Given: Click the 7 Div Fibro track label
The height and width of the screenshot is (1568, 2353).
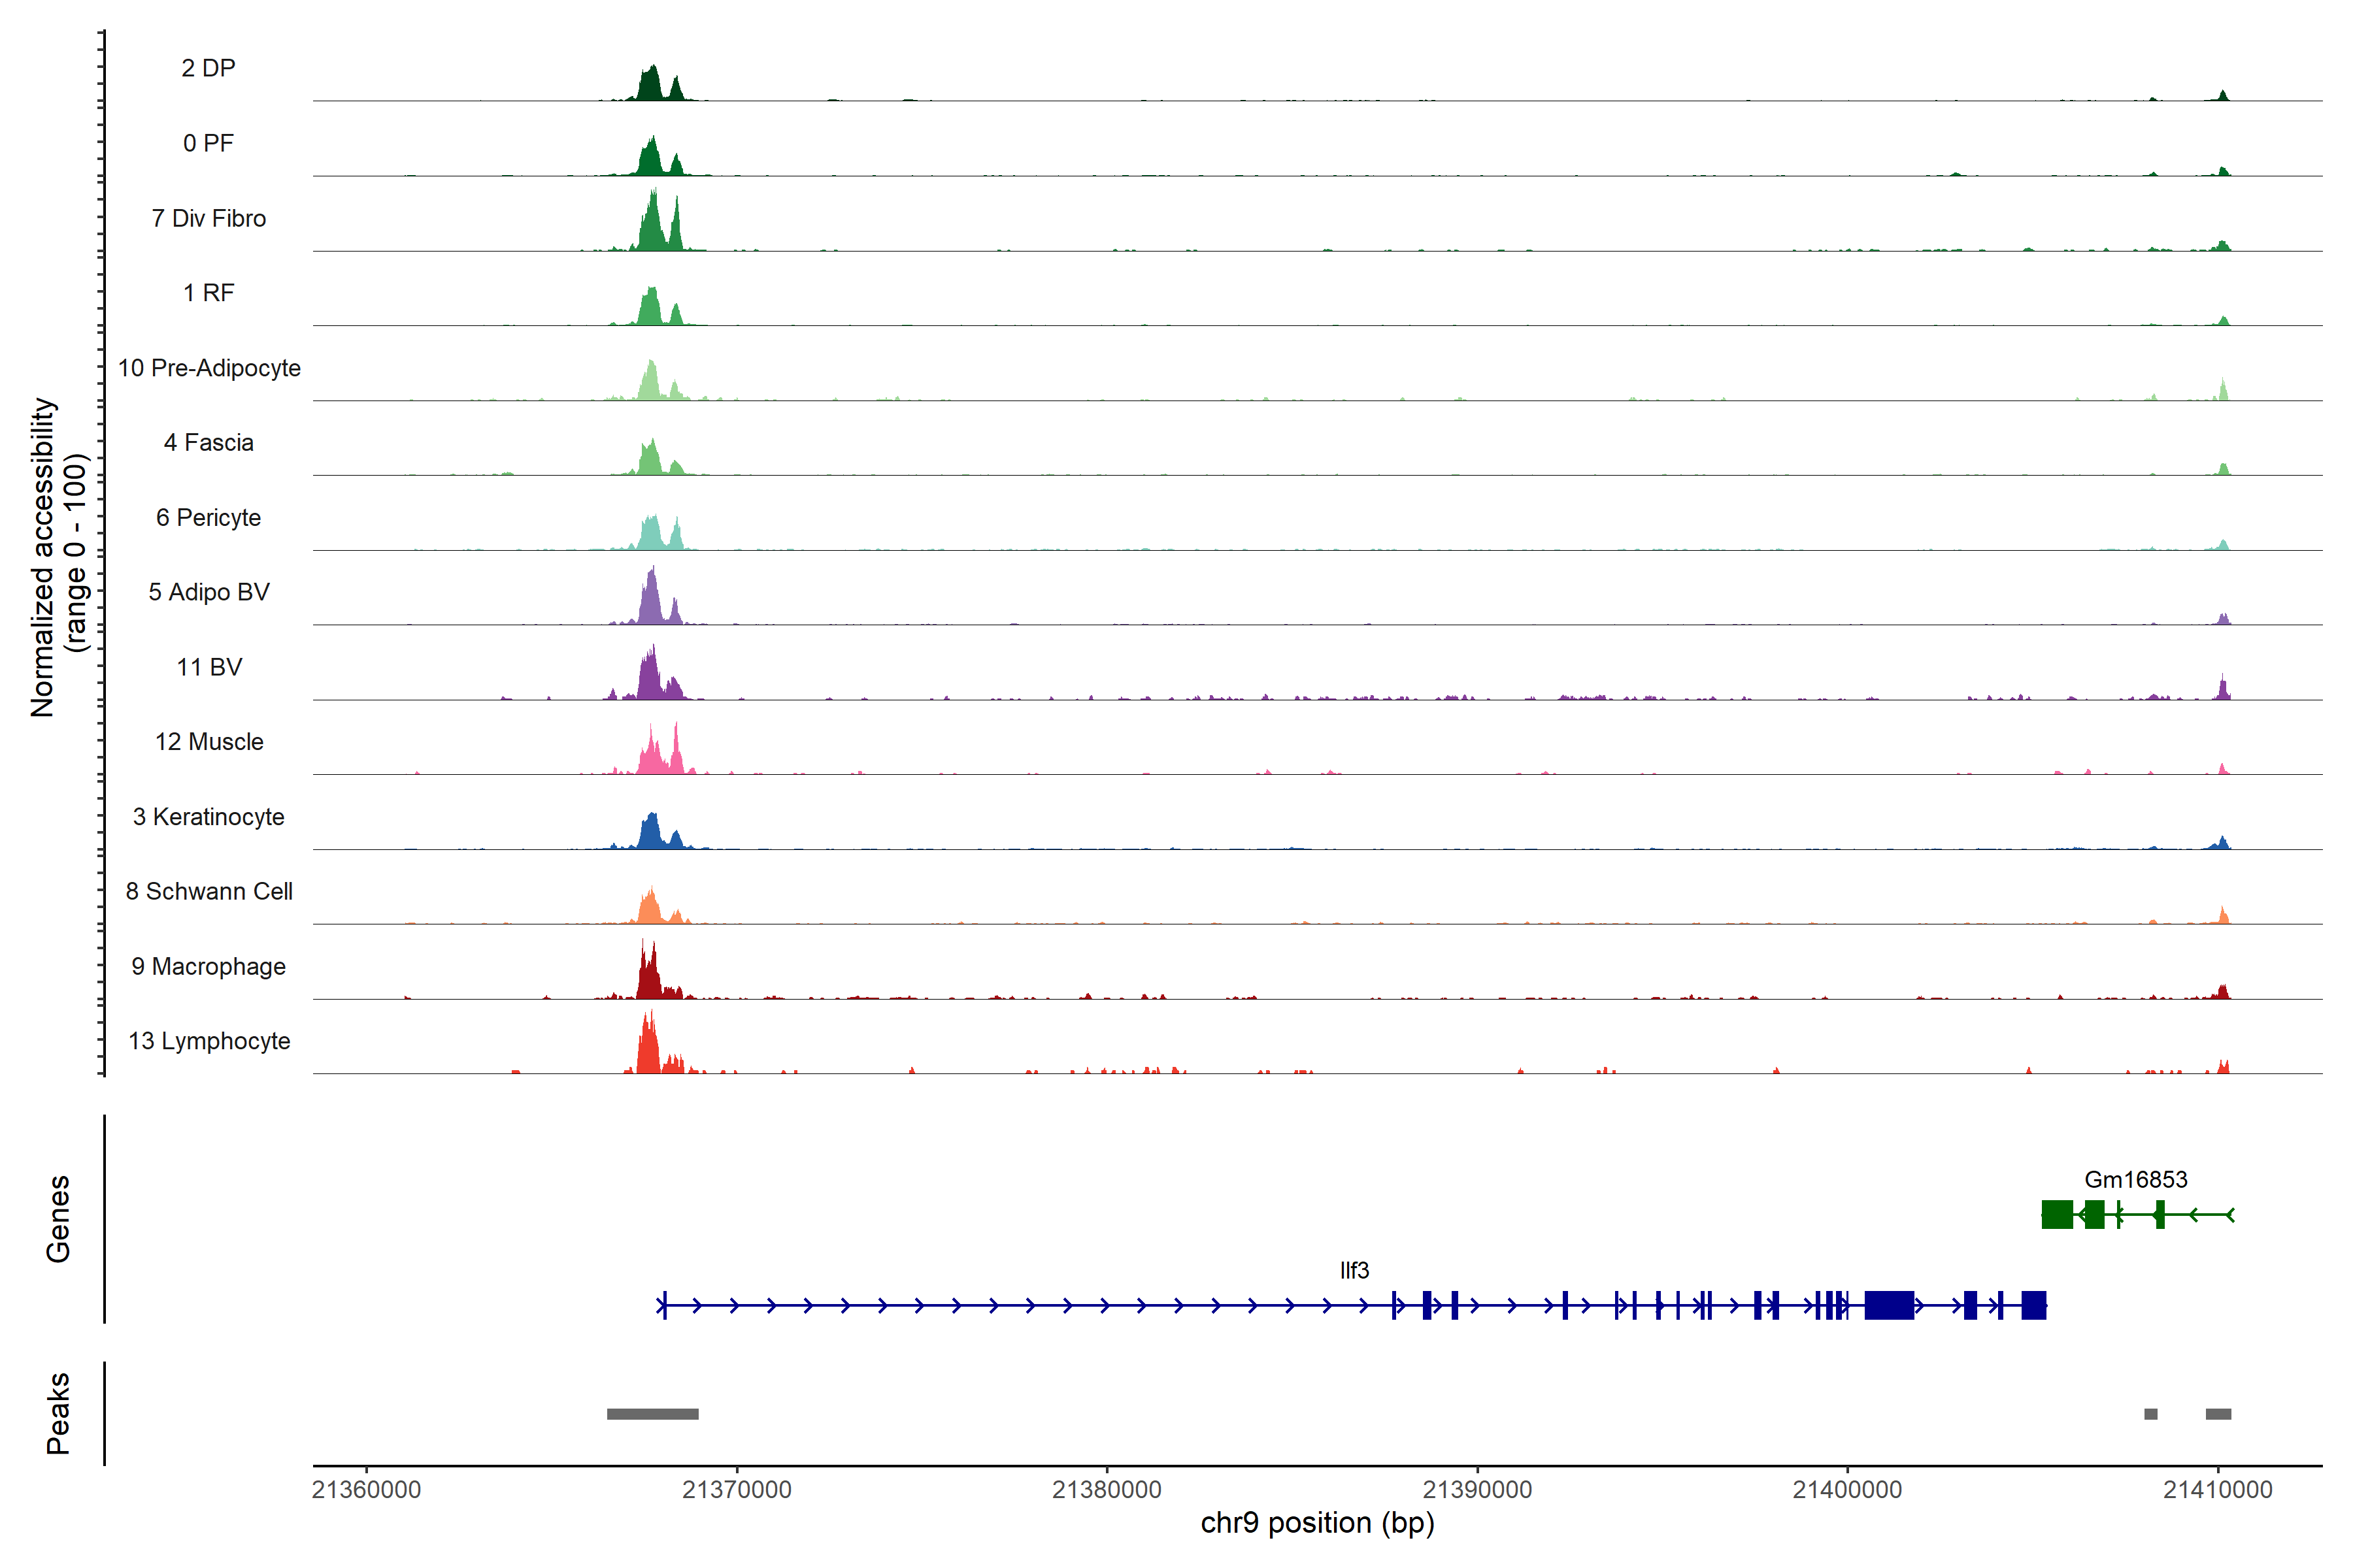Looking at the screenshot, I should point(208,218).
